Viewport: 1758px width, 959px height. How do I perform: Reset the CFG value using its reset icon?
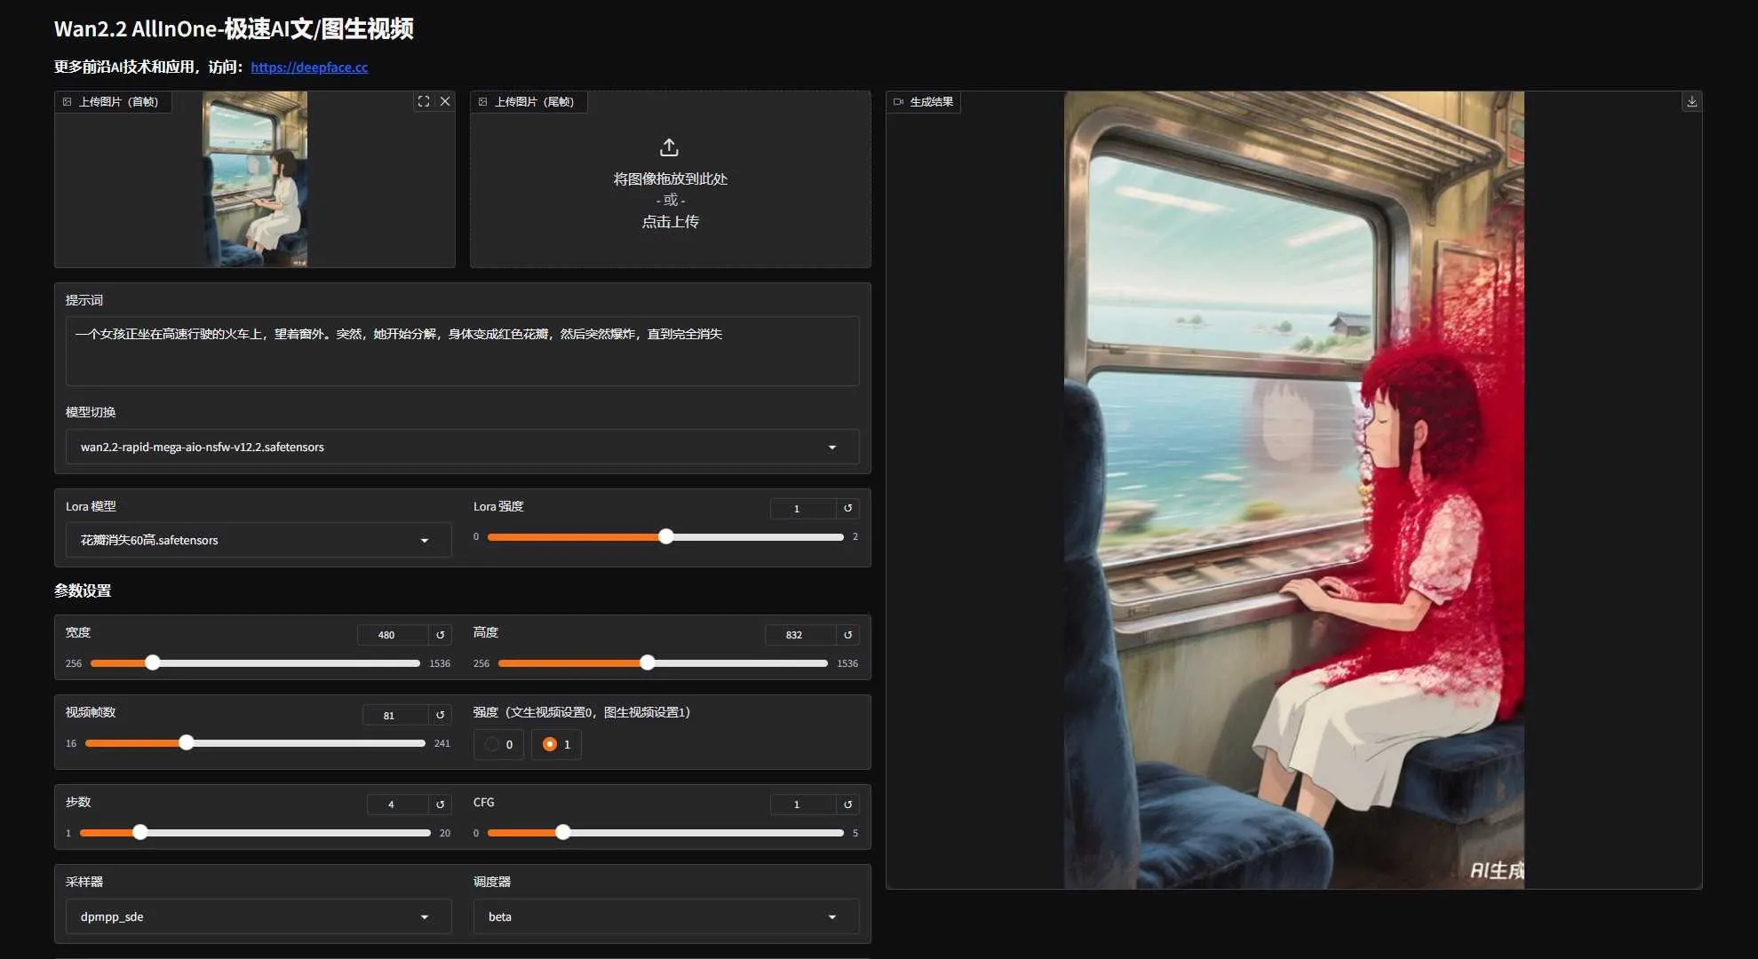click(x=847, y=804)
